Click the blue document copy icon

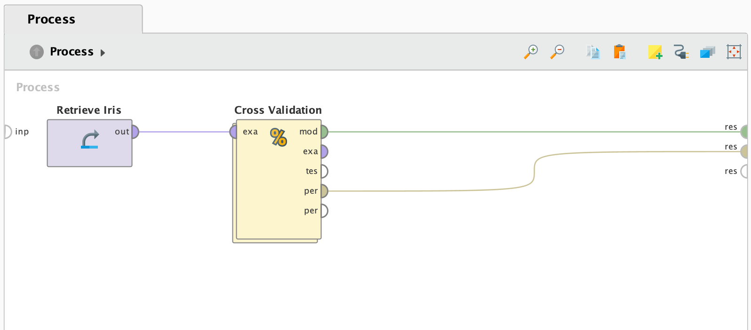point(593,52)
